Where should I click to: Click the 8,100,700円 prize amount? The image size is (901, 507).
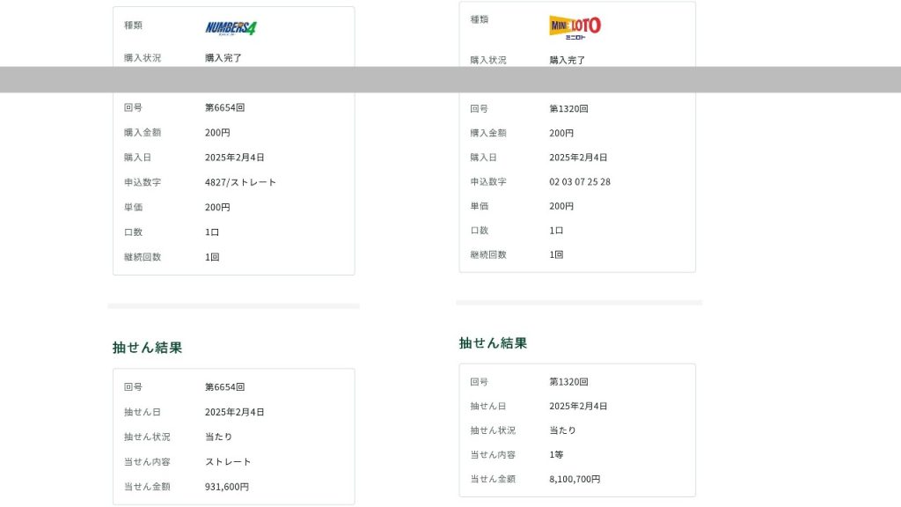(575, 480)
